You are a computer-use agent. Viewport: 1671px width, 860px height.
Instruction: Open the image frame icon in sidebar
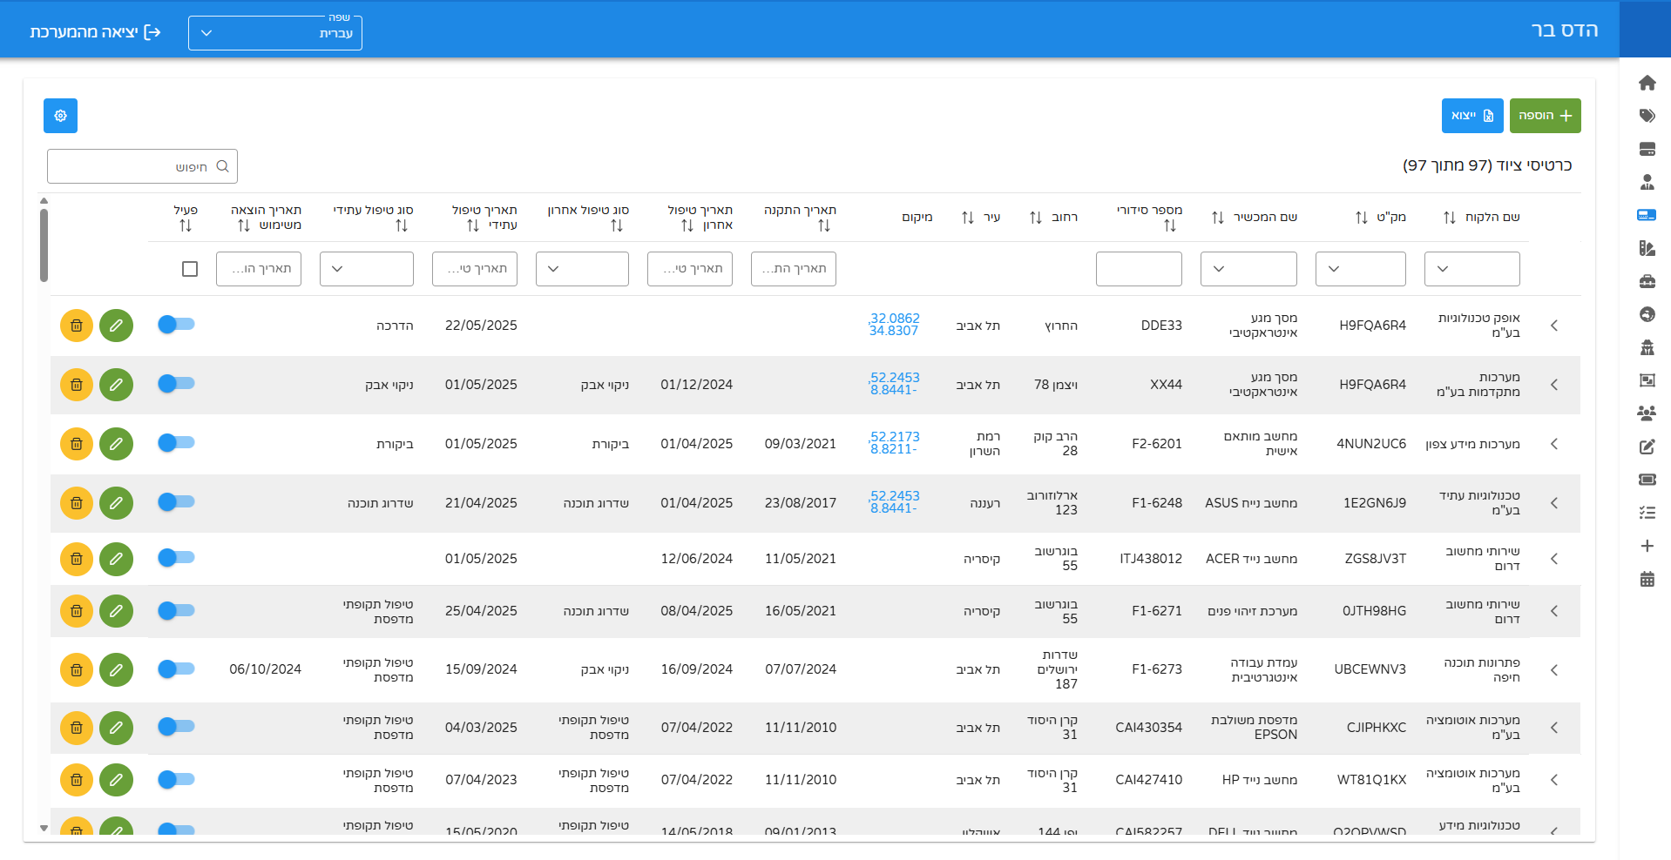1647,380
